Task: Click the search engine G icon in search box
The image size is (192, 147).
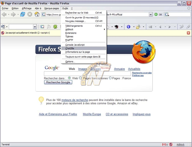Action: [x=167, y=15]
